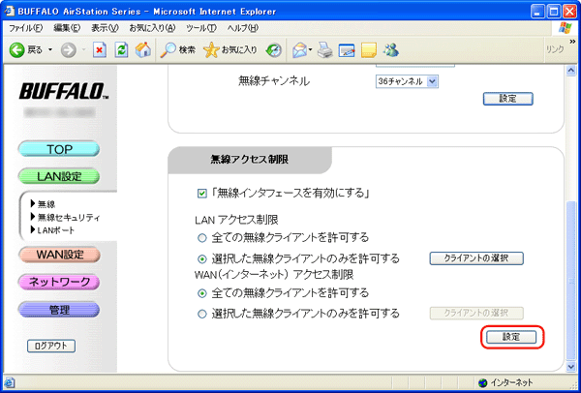Viewport: 581px width, 393px height.
Task: Refresh the page with the green icon
Action: tap(121, 48)
